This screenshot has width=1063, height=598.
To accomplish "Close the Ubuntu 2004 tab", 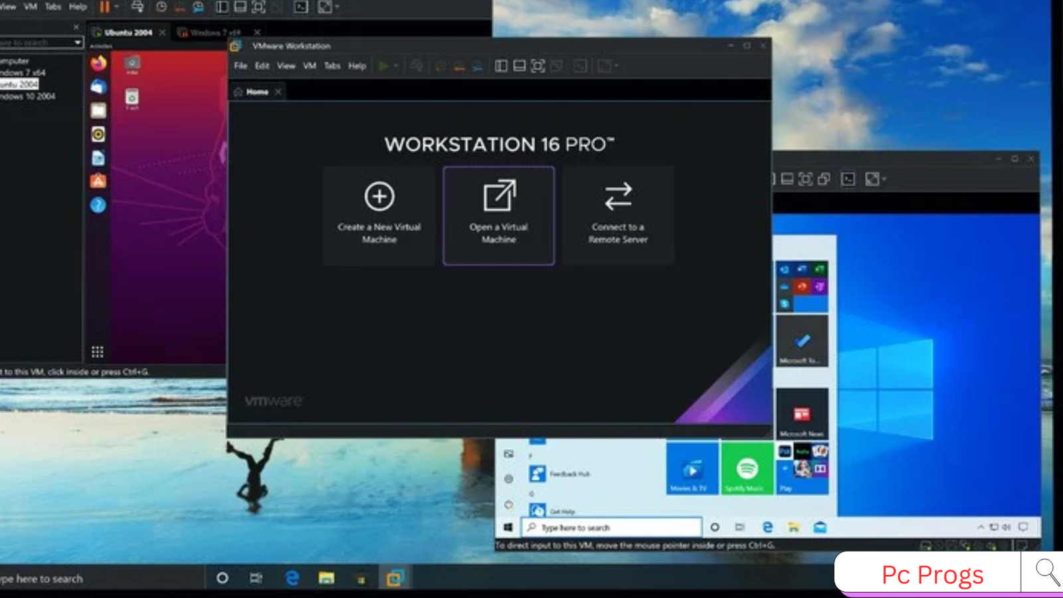I will [x=162, y=32].
